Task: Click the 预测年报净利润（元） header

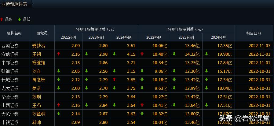Action: (x=186, y=29)
